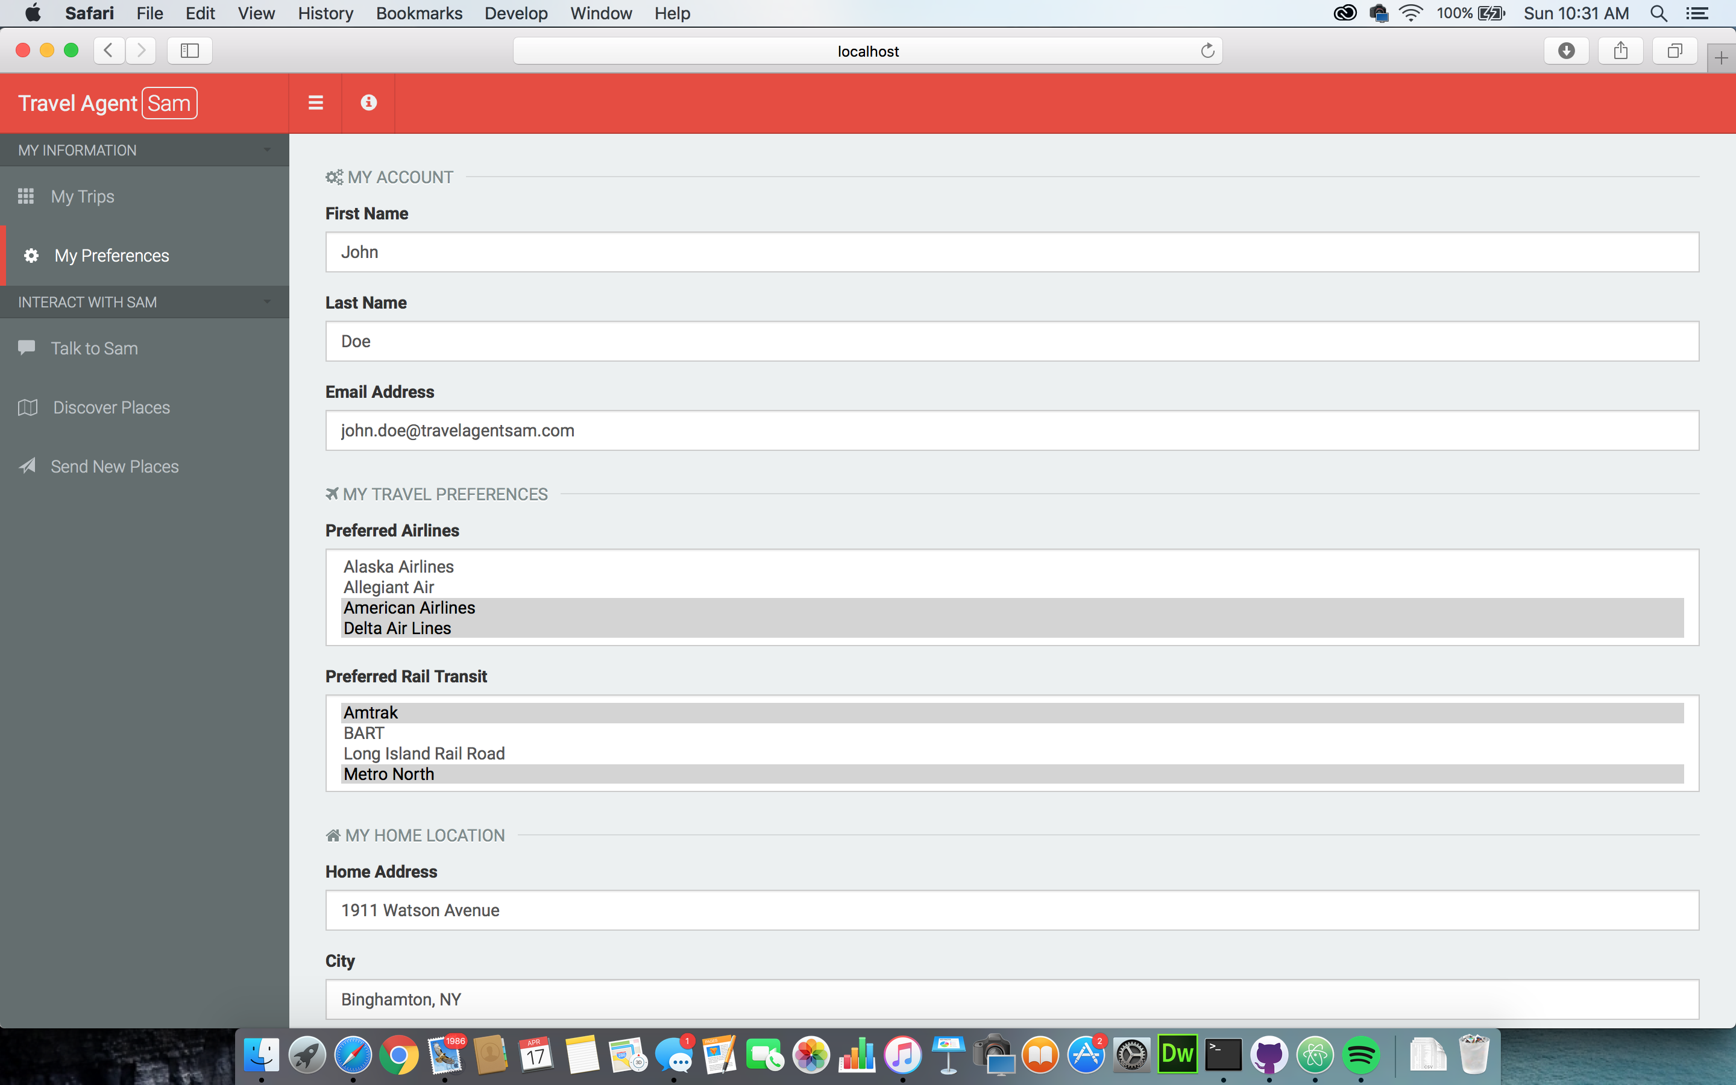Open Spotify from the Dock
The image size is (1736, 1085).
[1360, 1055]
